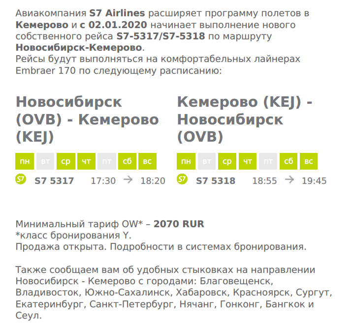Select the grey 'вт' tile for Kemerovo–Novosibirsk
The height and width of the screenshot is (325, 353).
pos(207,161)
